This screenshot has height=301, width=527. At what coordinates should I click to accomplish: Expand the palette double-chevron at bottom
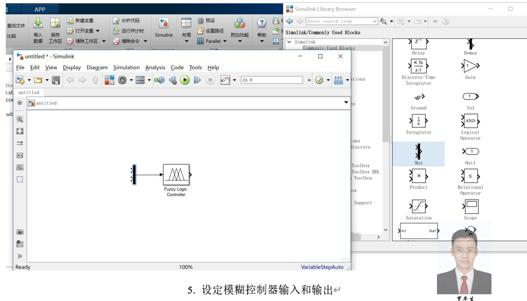click(20, 256)
